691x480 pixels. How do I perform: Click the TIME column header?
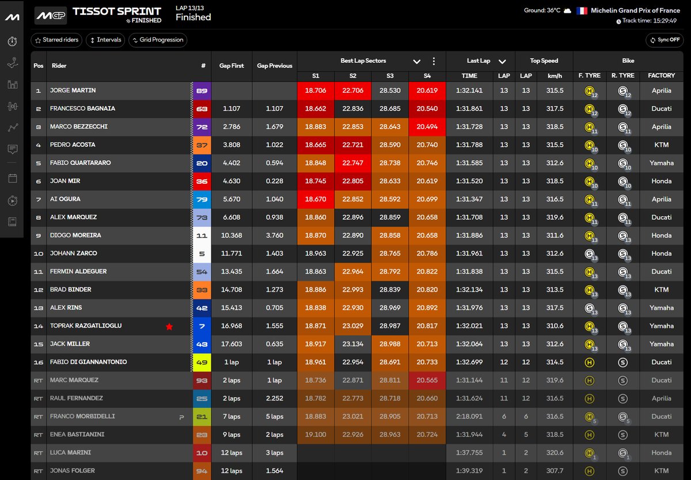click(469, 75)
